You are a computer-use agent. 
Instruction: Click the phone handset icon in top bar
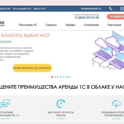click(x=111, y=8)
